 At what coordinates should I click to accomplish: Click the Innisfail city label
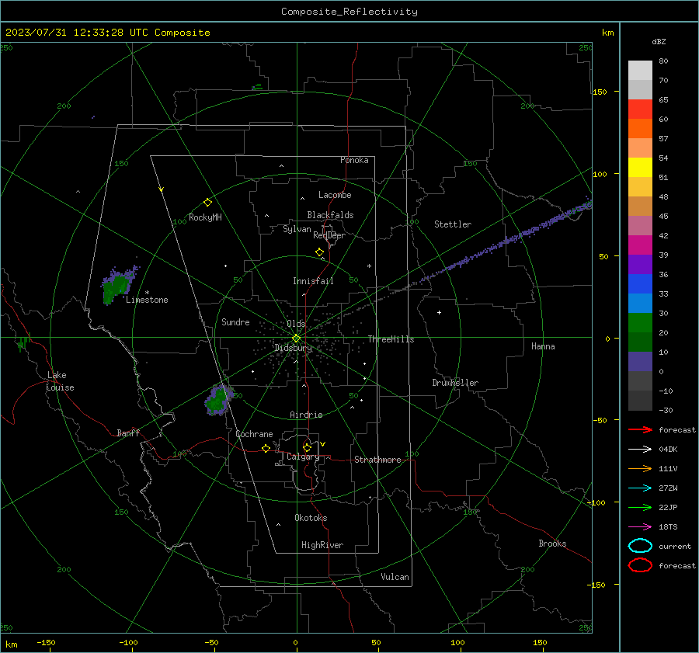(313, 281)
